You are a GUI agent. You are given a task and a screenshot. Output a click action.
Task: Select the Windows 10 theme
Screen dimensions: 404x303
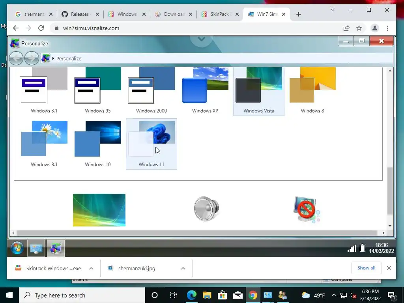click(98, 144)
